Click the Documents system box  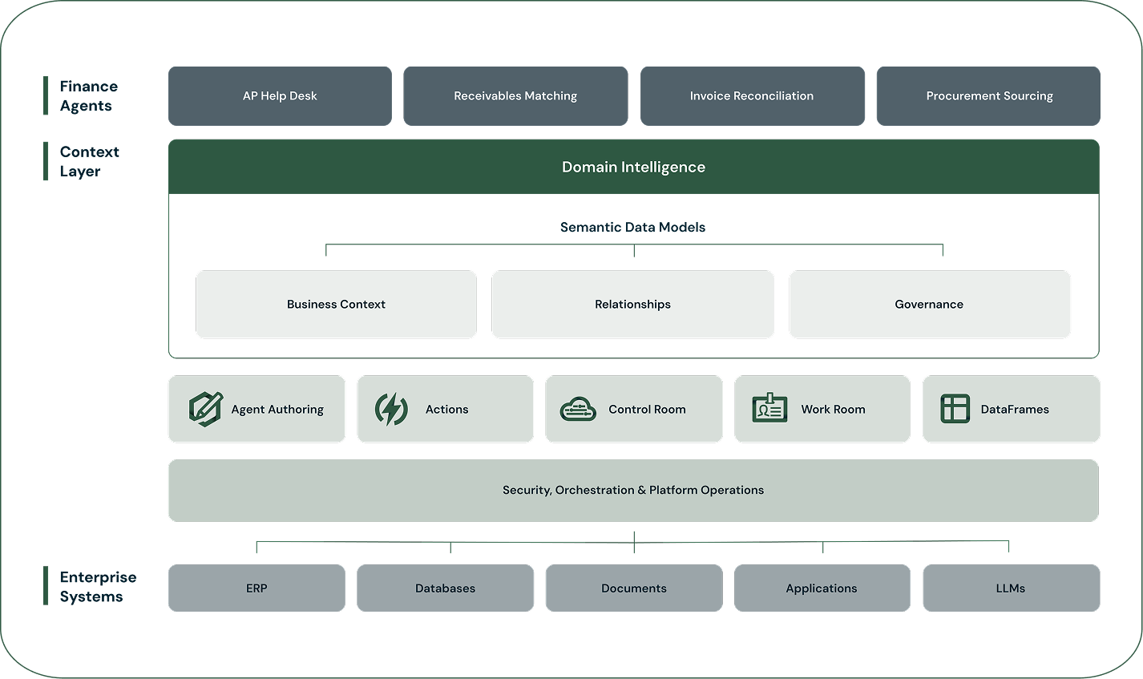[x=633, y=588]
